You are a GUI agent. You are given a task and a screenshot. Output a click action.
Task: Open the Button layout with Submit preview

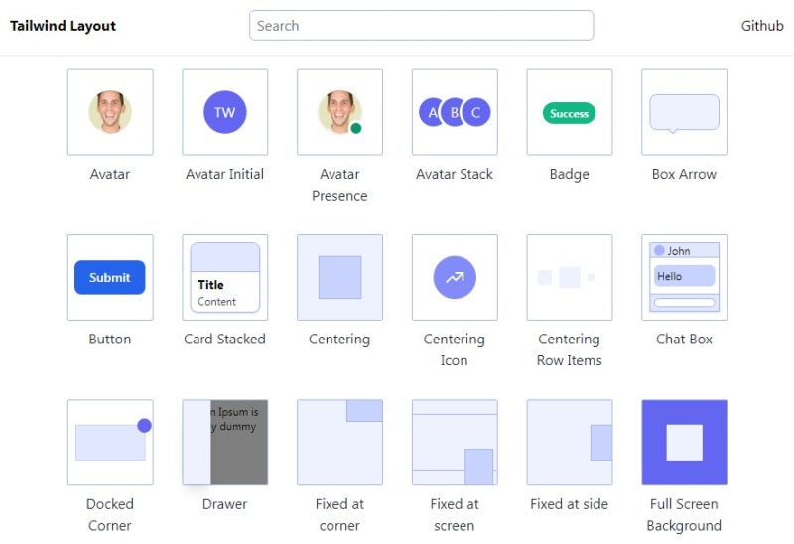coord(110,277)
